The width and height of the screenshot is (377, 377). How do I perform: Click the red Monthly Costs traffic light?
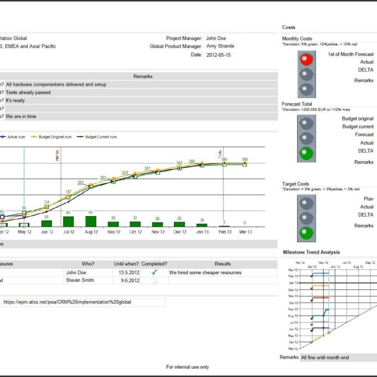coord(307,59)
